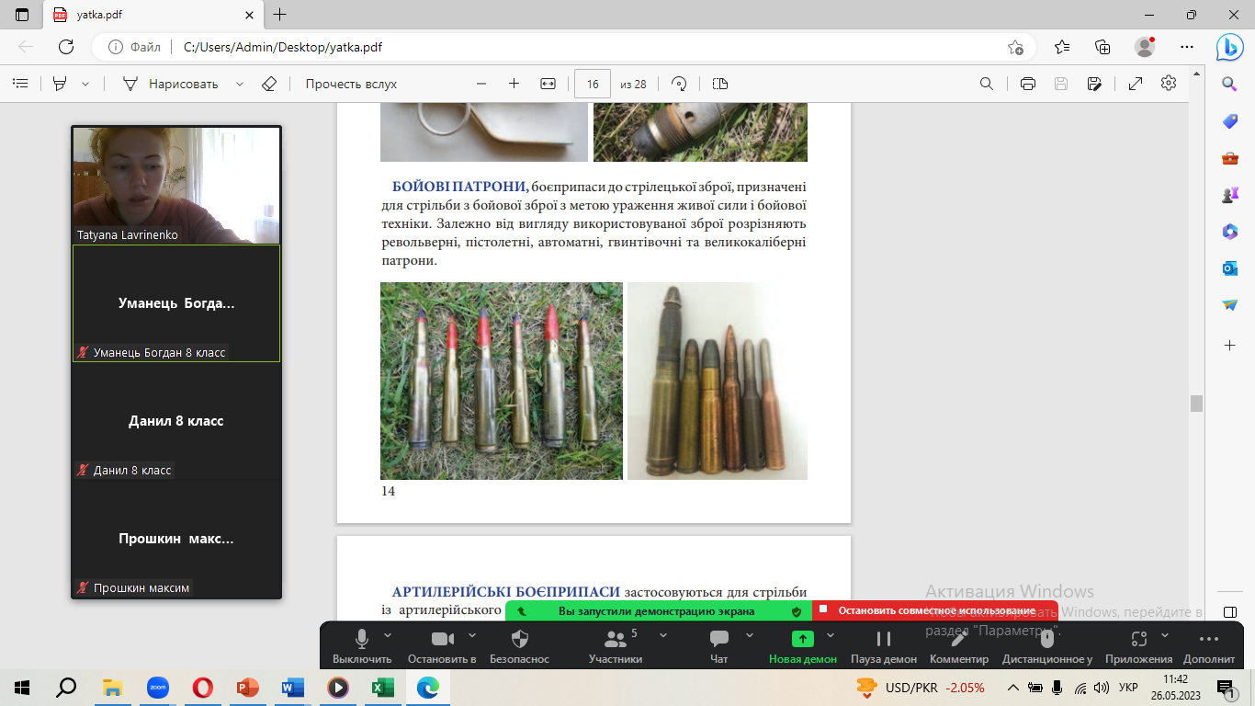Open the favorites list

tap(1062, 47)
